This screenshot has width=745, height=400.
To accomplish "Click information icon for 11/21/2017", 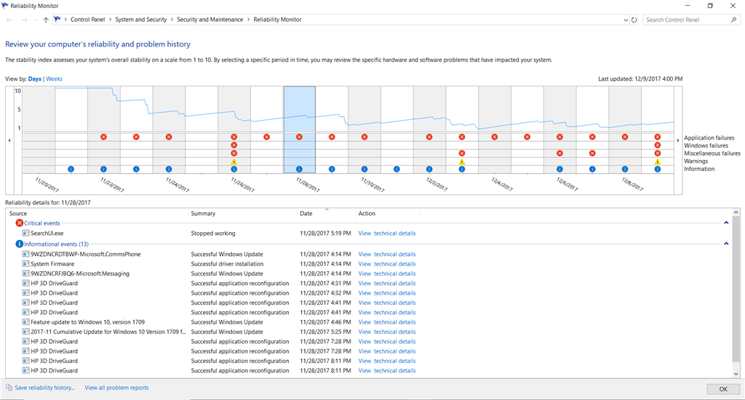I will coord(71,169).
